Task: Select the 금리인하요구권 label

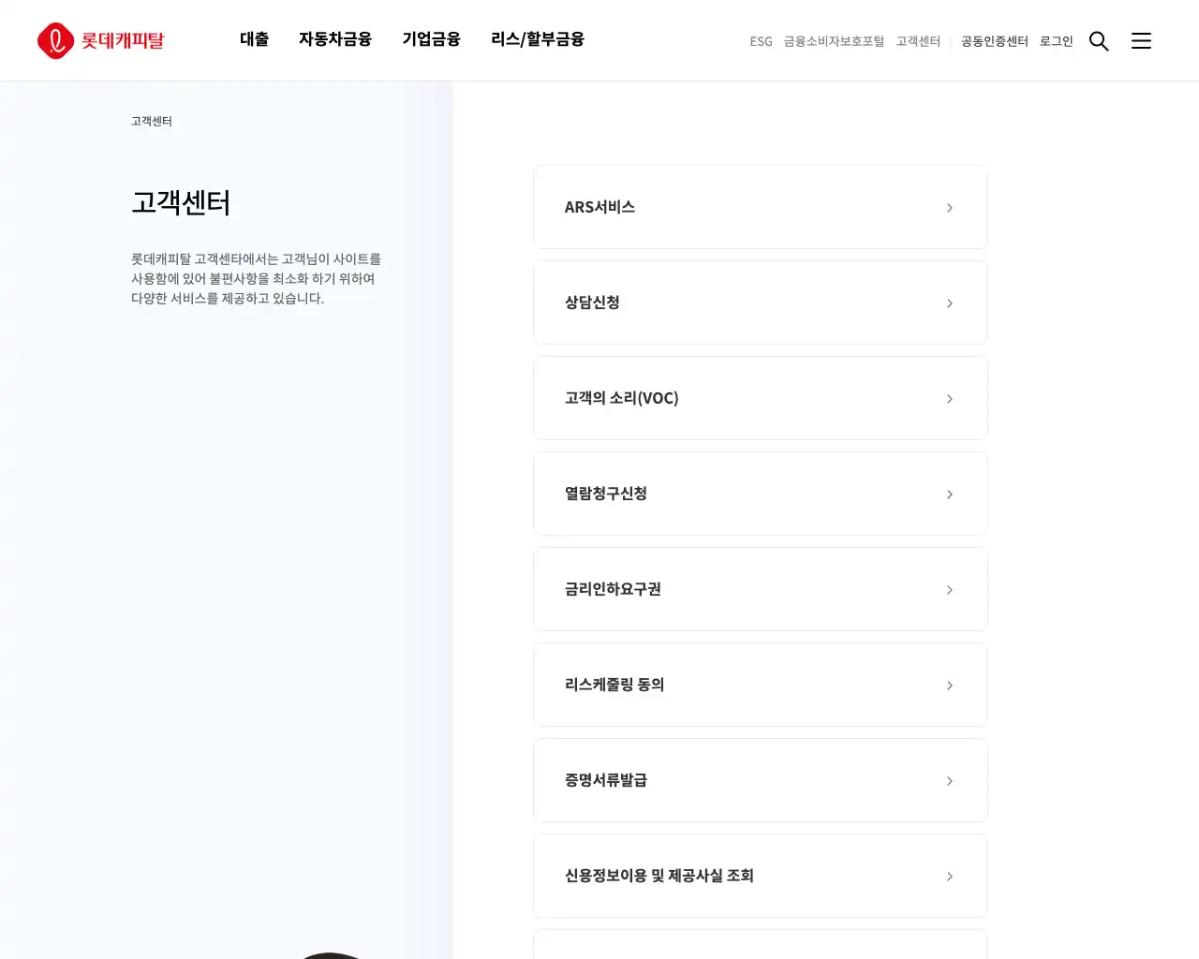Action: click(613, 589)
